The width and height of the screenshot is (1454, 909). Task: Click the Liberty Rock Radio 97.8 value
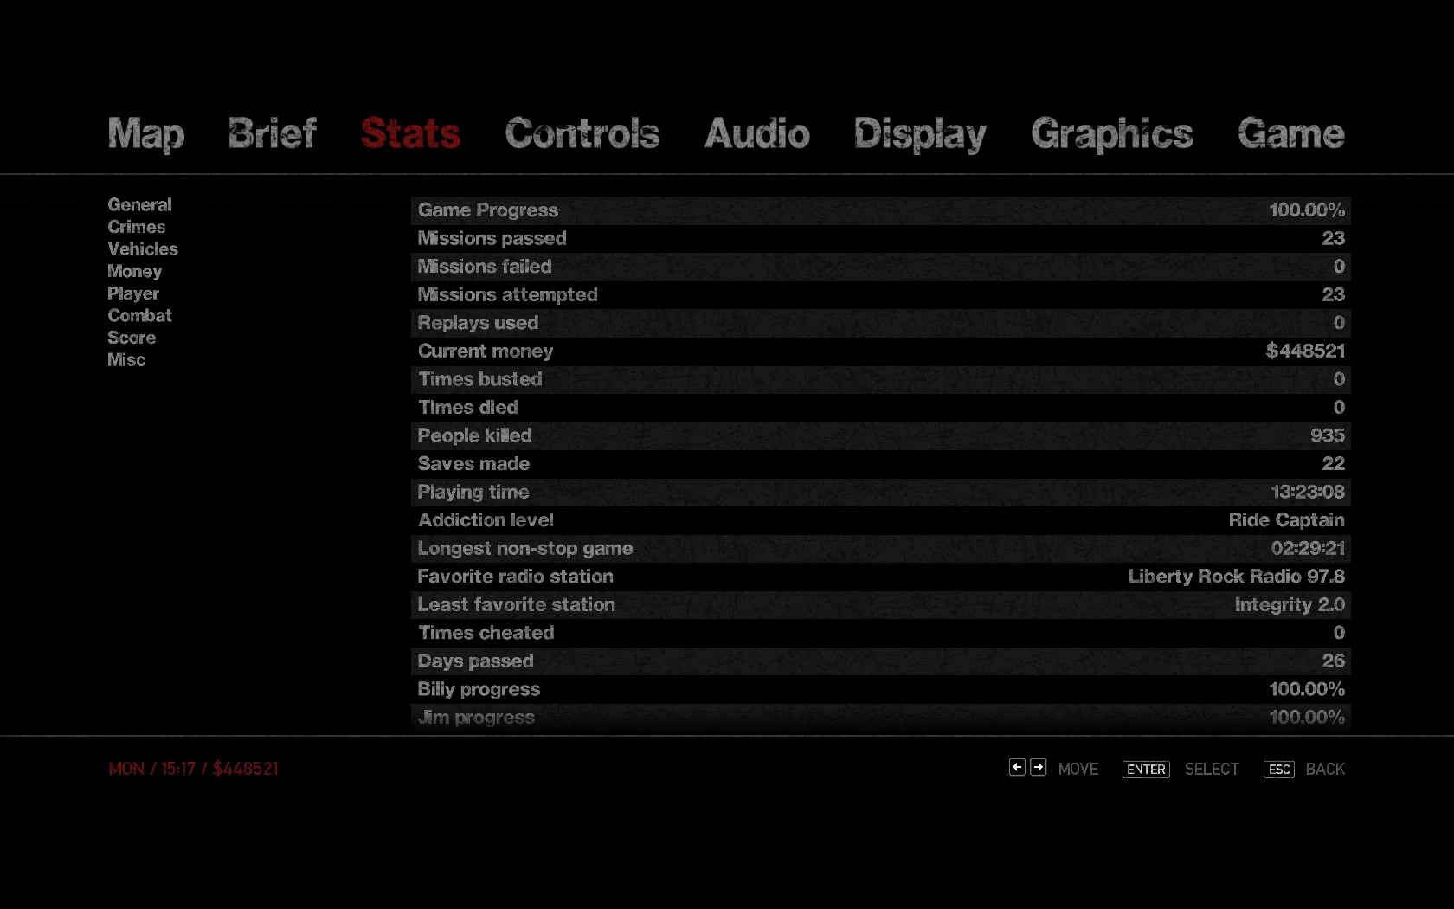[1237, 577]
